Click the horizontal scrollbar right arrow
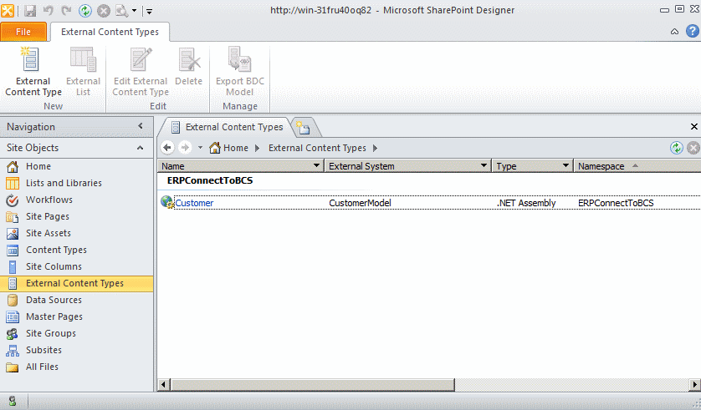701x410 pixels. click(x=694, y=384)
